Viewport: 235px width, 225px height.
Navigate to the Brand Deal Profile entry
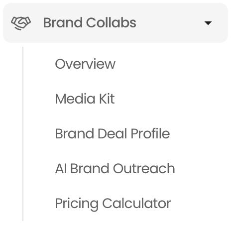point(113,133)
